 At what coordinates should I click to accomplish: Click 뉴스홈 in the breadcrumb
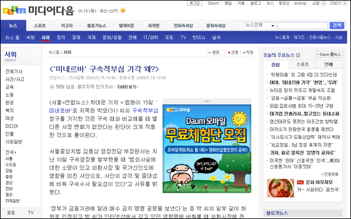[54, 52]
